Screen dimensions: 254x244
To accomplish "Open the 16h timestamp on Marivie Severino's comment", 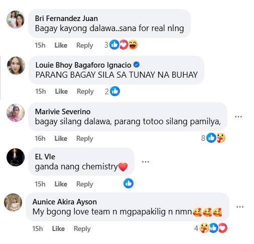I will point(40,138).
